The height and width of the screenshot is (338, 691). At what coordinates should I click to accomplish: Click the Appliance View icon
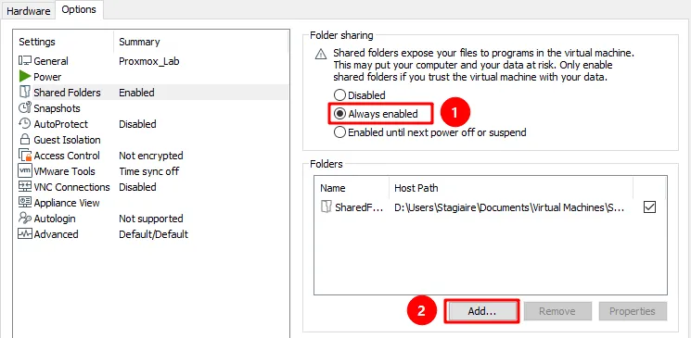click(25, 203)
